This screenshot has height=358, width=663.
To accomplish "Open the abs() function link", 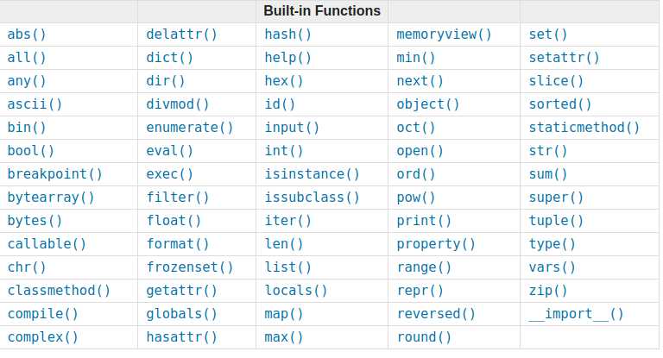I will point(27,35).
